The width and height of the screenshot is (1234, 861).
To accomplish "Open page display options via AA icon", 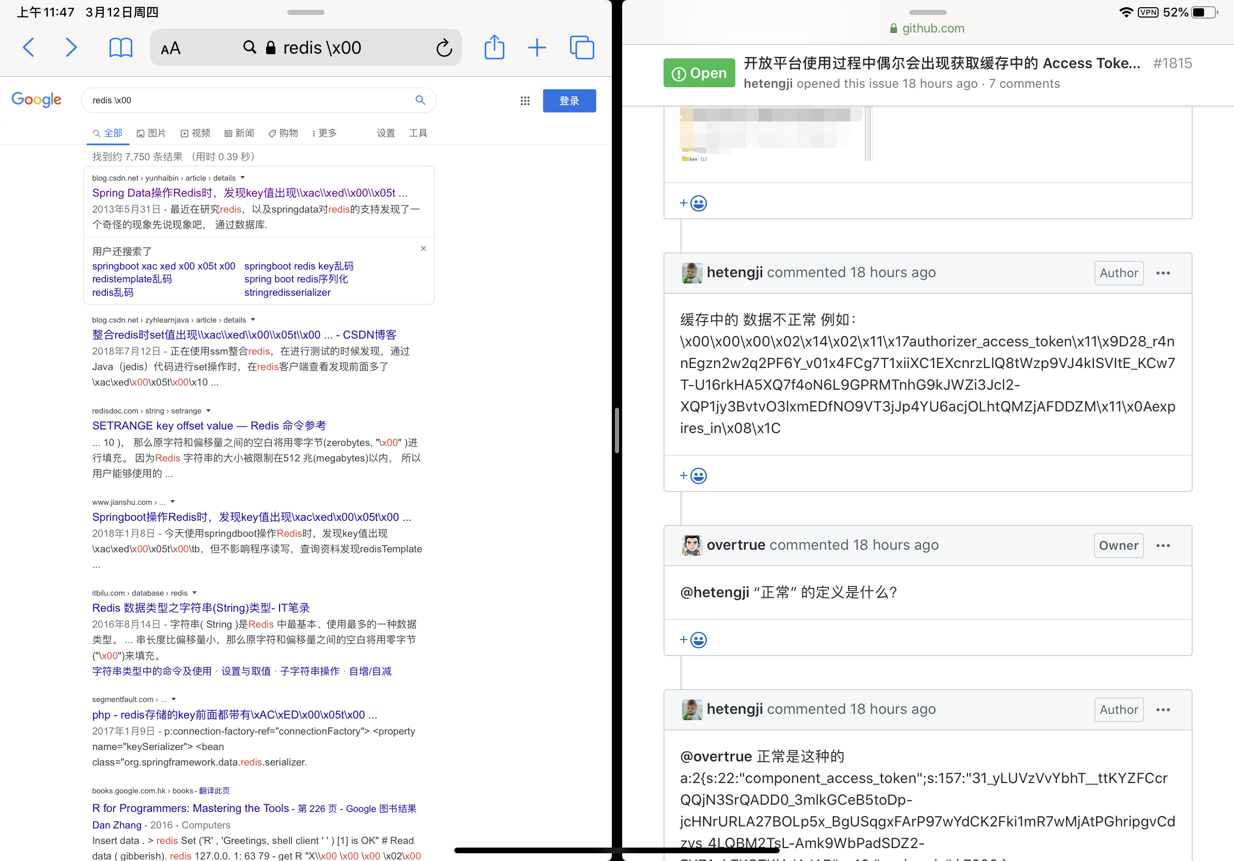I will click(171, 49).
